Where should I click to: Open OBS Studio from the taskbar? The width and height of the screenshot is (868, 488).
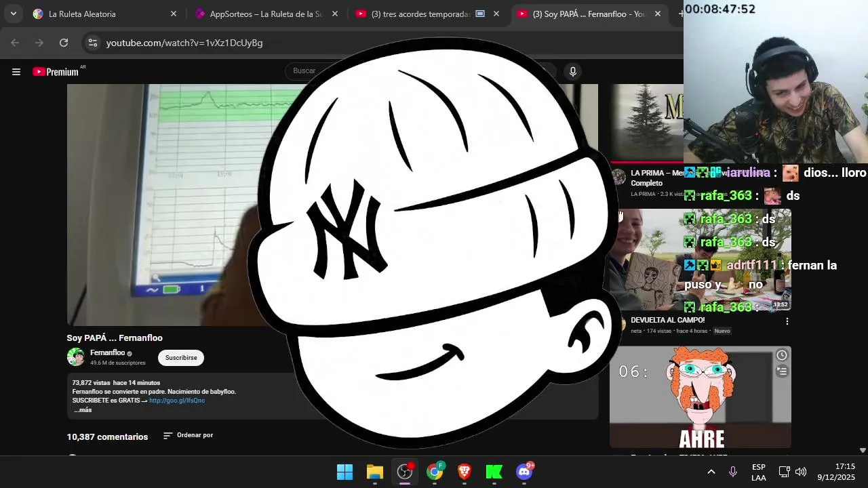(405, 472)
